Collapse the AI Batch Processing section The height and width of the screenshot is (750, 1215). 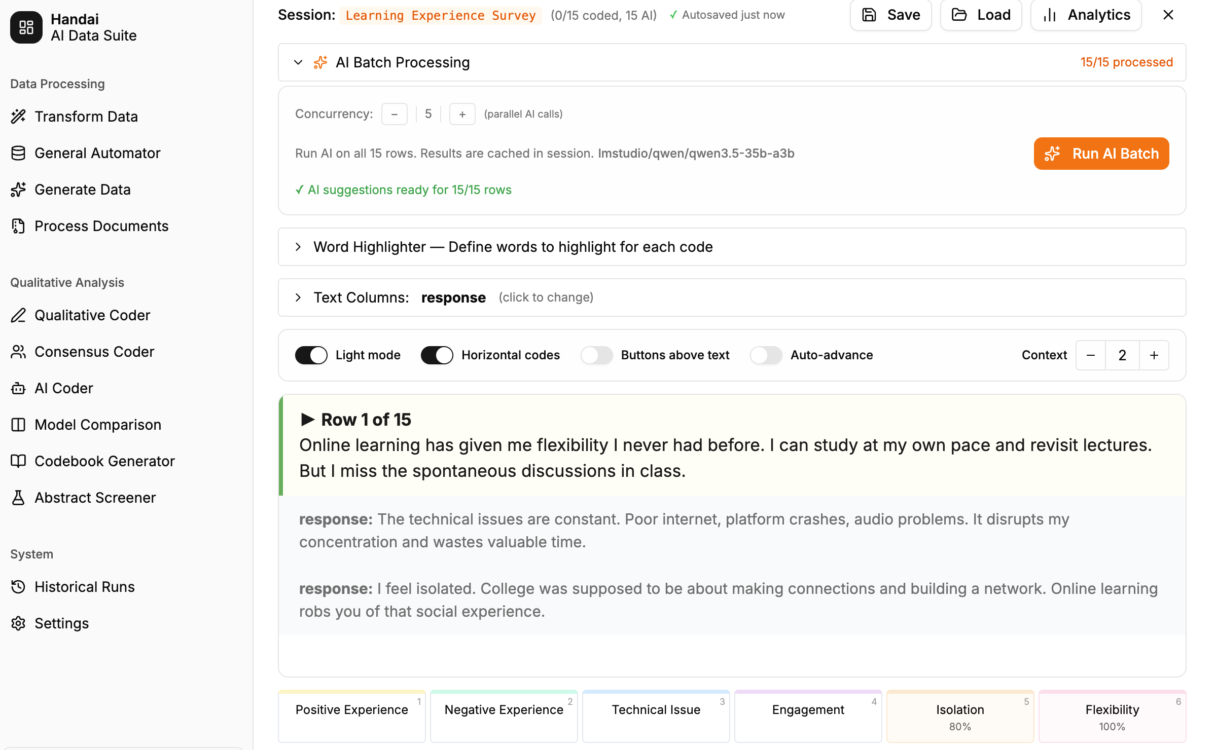[x=298, y=62]
